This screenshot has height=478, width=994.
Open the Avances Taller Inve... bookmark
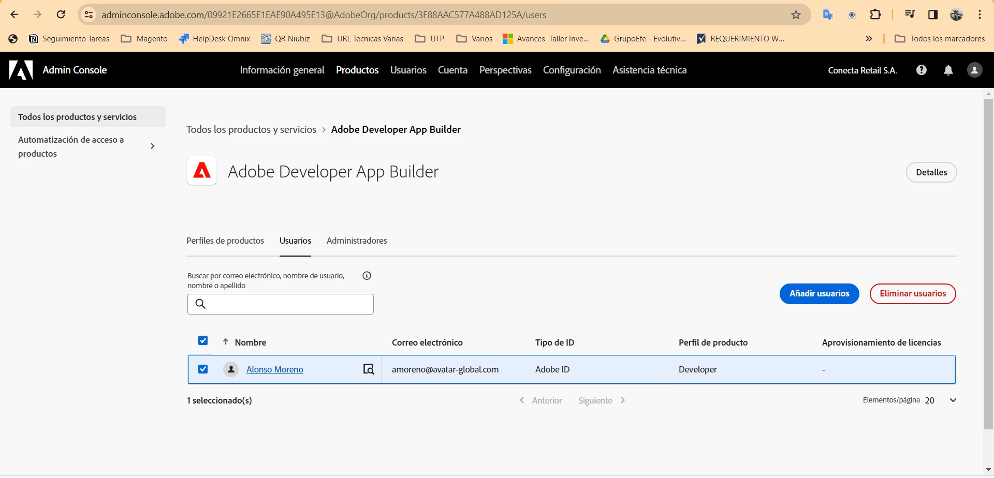click(x=546, y=39)
